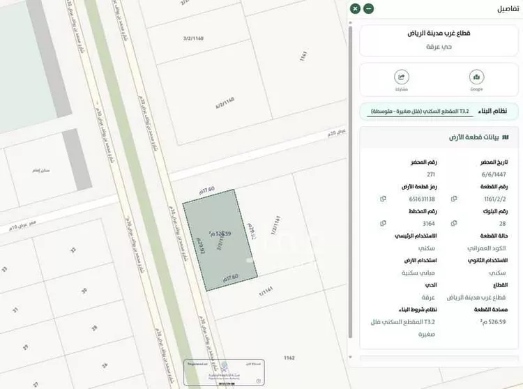The height and width of the screenshot is (389, 523).
Task: Copy the plan number 3164
Action: point(383,223)
